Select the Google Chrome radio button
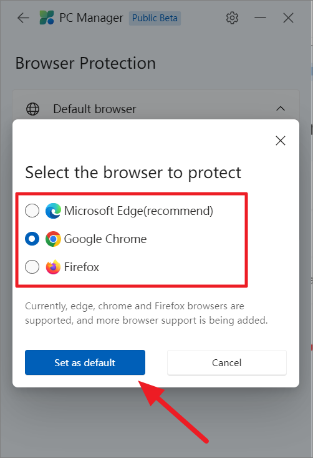The width and height of the screenshot is (313, 458). pyautogui.click(x=32, y=239)
